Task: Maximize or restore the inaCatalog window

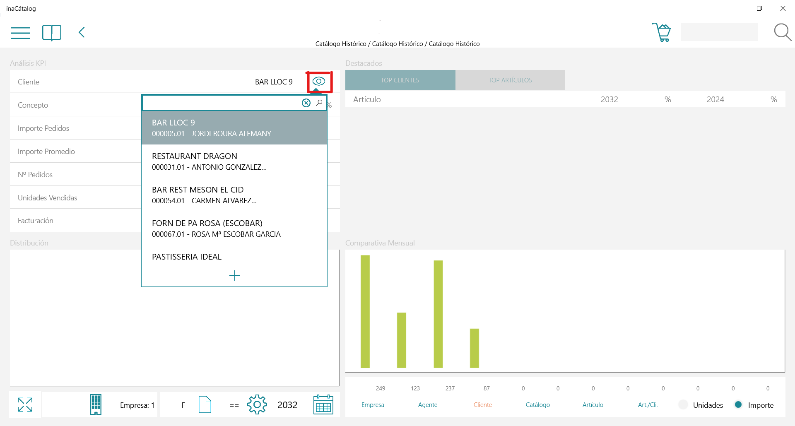Action: tap(759, 8)
